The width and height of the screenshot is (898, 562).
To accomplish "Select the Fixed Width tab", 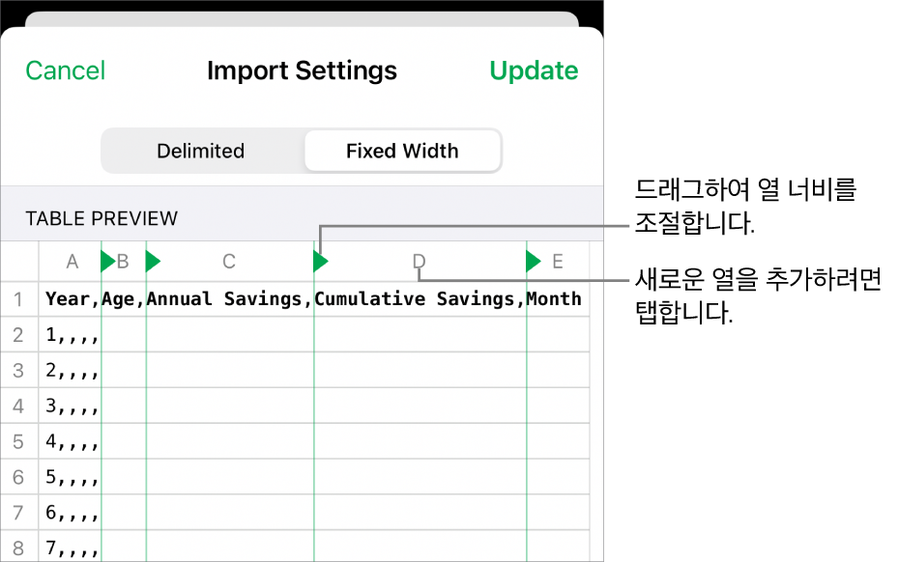I will pyautogui.click(x=402, y=152).
